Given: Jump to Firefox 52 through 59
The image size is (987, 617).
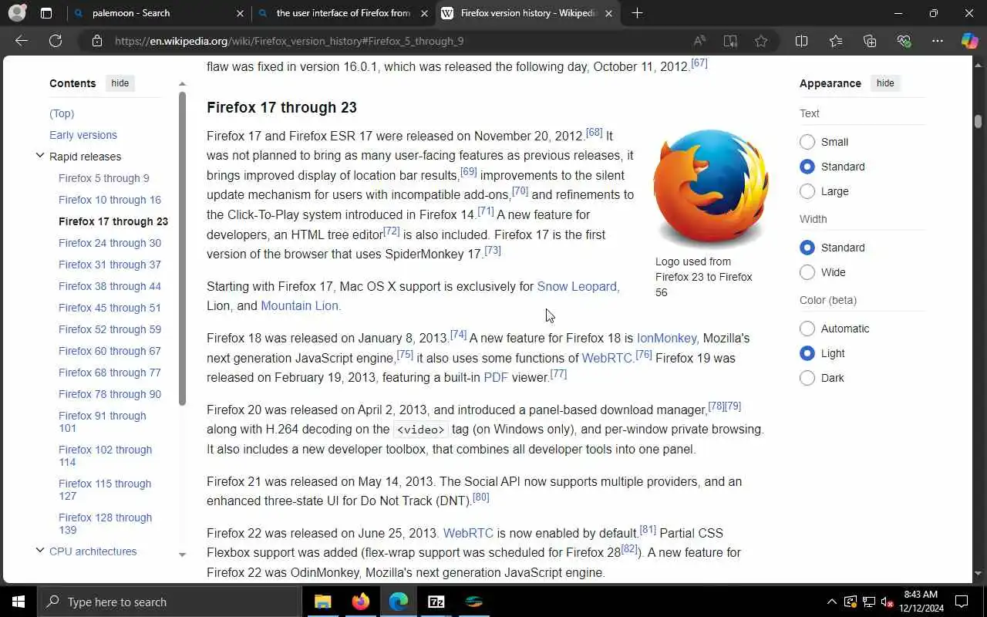Looking at the screenshot, I should coord(109,329).
